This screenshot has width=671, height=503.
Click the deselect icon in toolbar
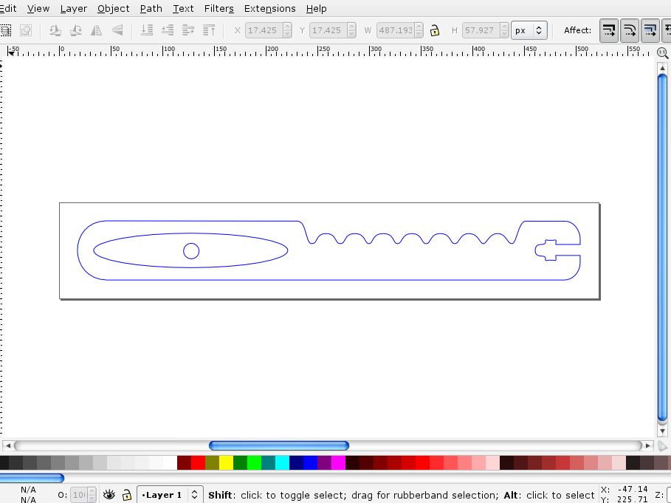(26, 30)
